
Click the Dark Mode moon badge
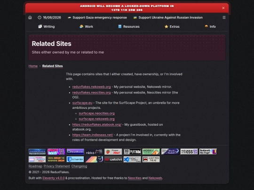coord(170,152)
